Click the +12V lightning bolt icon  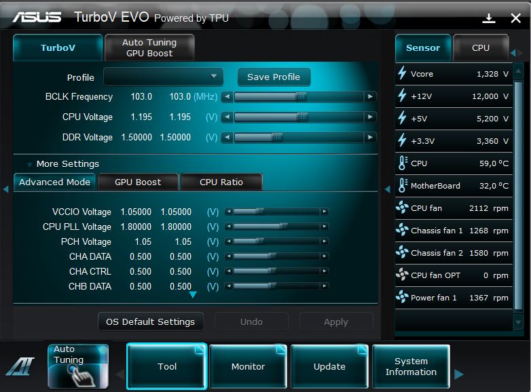(402, 96)
